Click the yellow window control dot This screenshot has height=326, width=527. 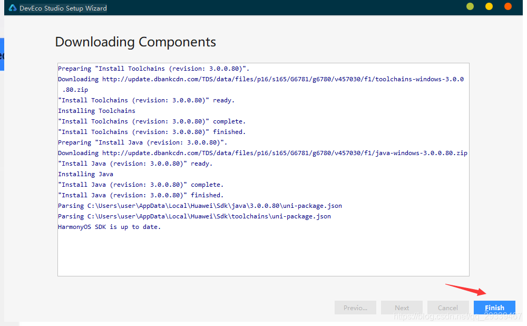(489, 6)
